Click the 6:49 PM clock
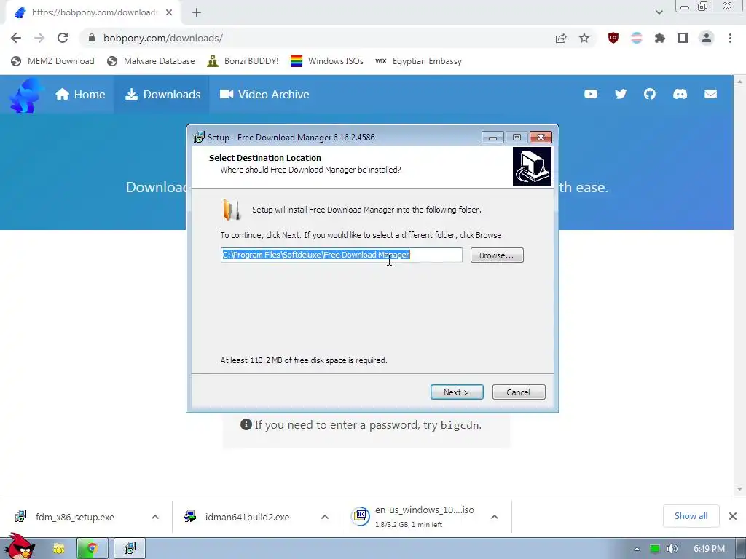The image size is (746, 559). 710,549
